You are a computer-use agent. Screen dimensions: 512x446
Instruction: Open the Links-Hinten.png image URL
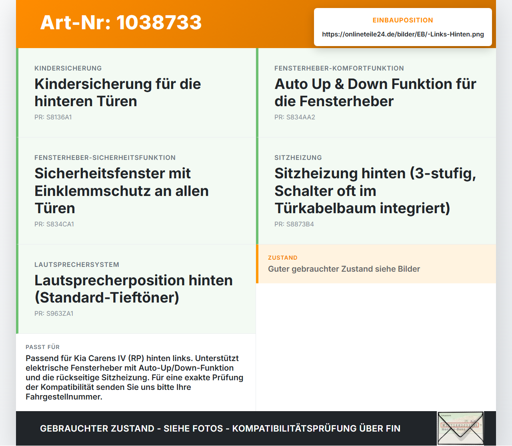403,34
